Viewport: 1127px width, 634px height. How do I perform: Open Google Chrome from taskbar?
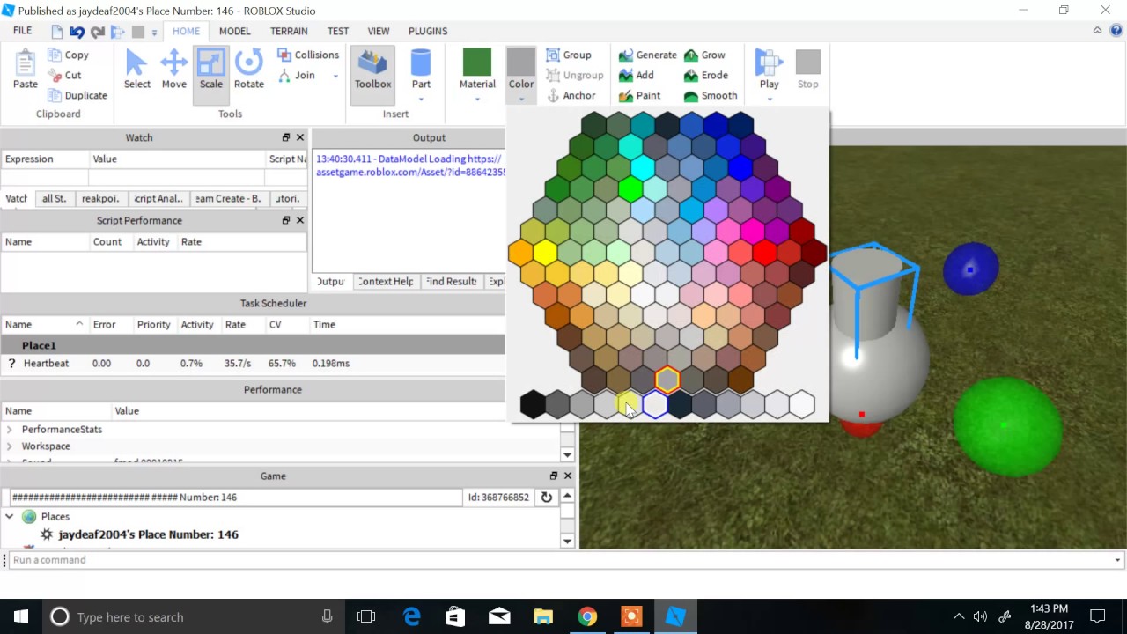pos(587,616)
